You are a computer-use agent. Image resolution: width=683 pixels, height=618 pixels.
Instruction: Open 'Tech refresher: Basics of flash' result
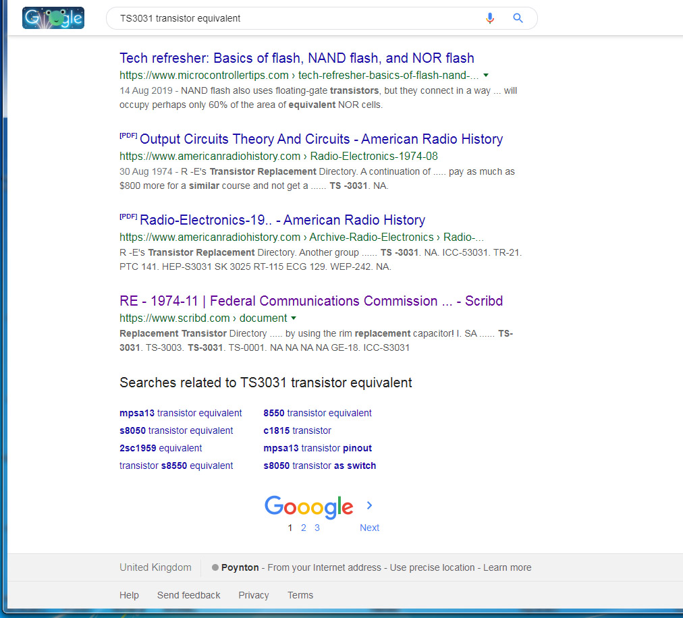(297, 58)
